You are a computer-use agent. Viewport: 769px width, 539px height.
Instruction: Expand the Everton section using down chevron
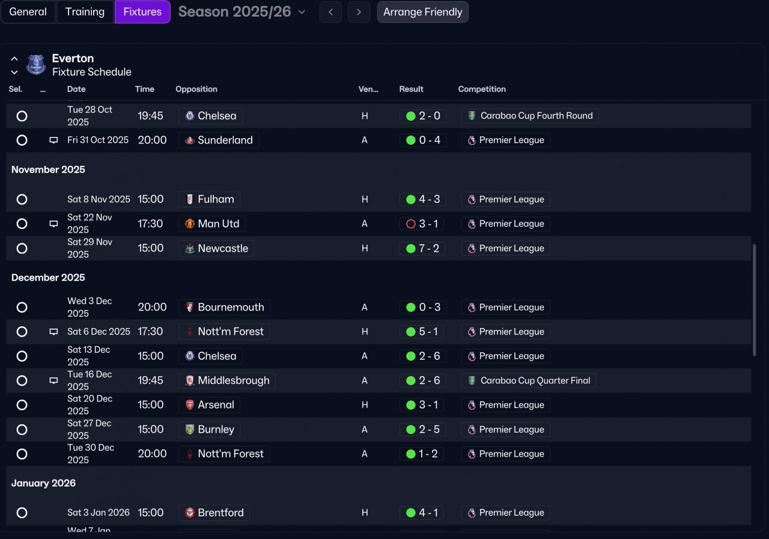tap(14, 72)
